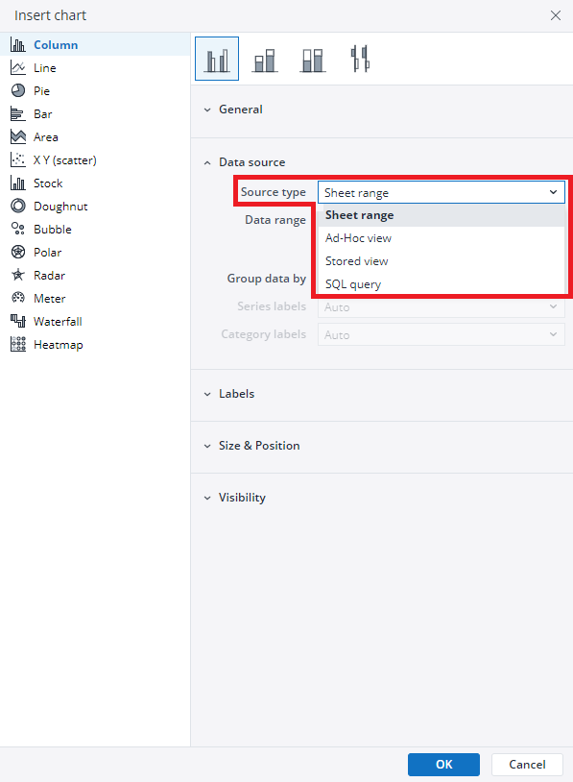Select the Heatmap chart type icon
Image resolution: width=573 pixels, height=782 pixels.
coord(18,344)
